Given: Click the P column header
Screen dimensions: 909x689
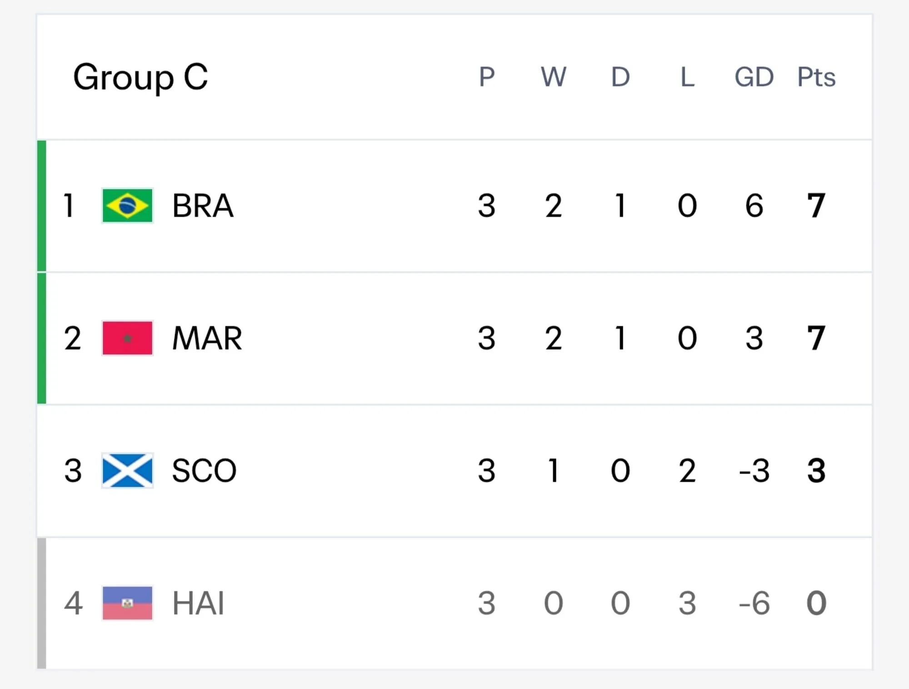Looking at the screenshot, I should pos(486,77).
